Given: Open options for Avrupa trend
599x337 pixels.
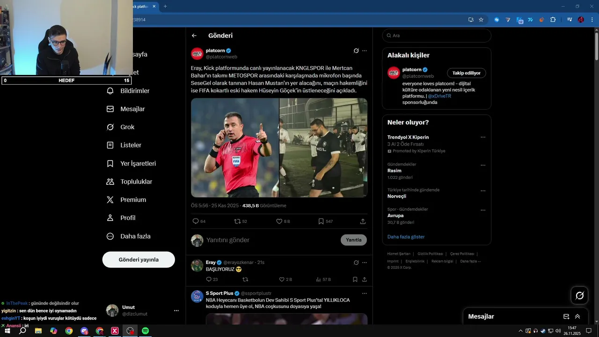Looking at the screenshot, I should tap(483, 210).
